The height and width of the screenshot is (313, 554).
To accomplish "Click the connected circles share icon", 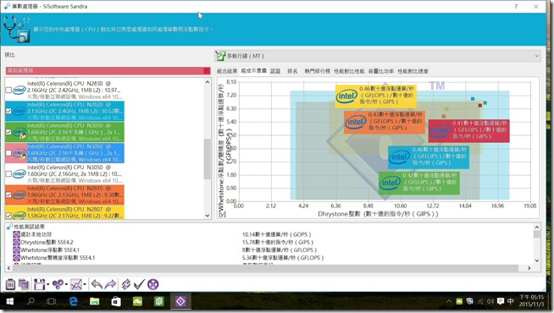I will pyautogui.click(x=58, y=284).
